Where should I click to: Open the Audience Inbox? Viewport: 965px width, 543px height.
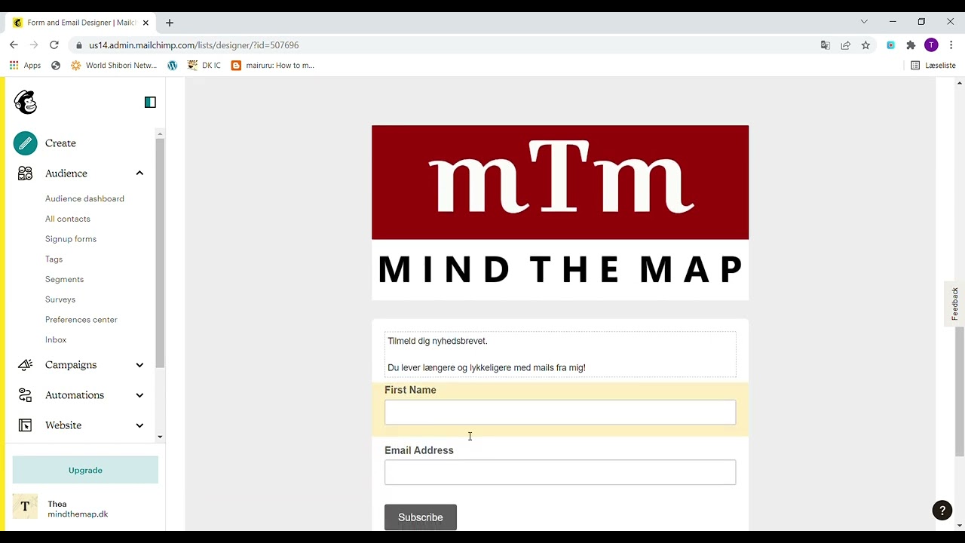coord(56,340)
